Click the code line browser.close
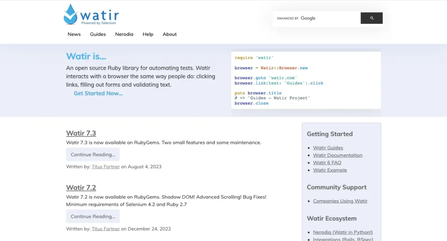This screenshot has height=241, width=447. (x=251, y=103)
